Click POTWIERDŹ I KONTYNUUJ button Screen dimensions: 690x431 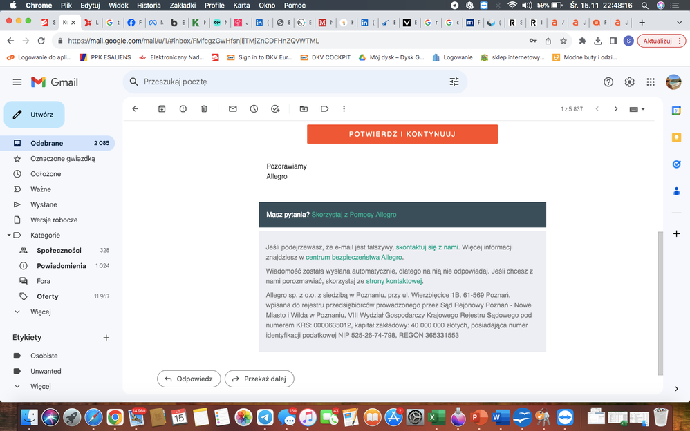click(402, 134)
